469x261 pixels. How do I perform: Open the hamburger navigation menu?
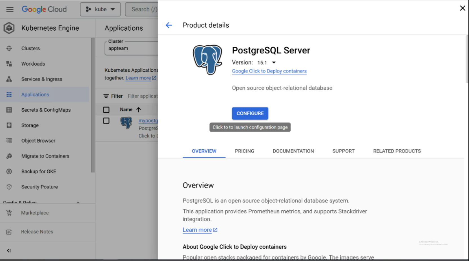(10, 9)
